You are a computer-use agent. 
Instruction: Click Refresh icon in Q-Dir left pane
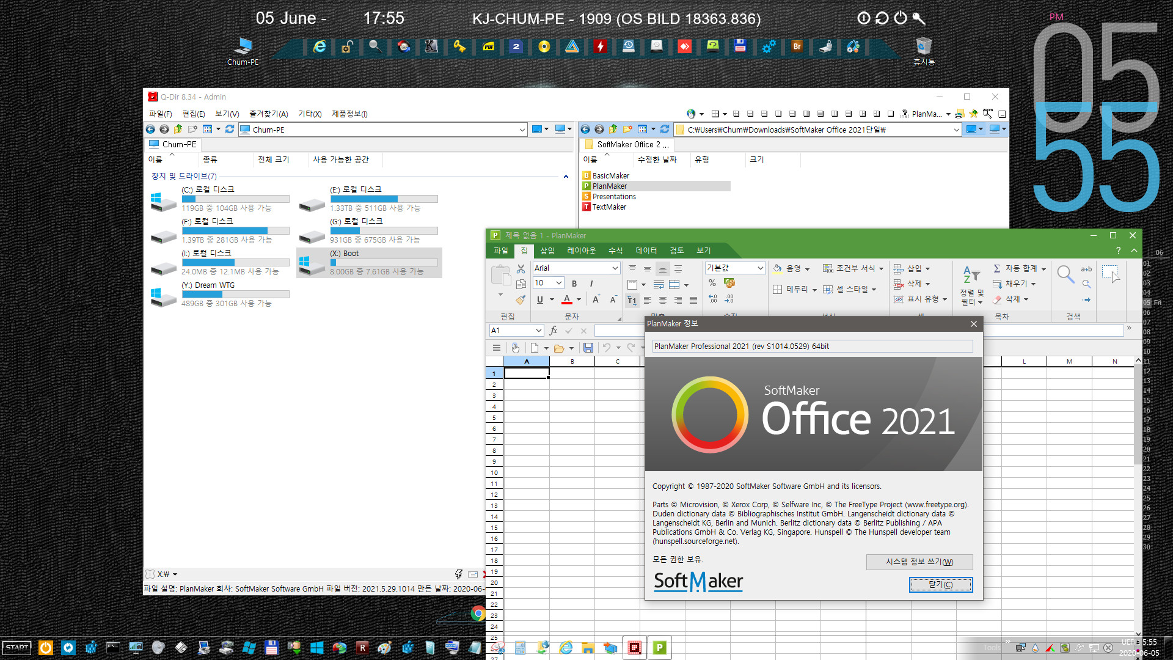pyautogui.click(x=230, y=129)
